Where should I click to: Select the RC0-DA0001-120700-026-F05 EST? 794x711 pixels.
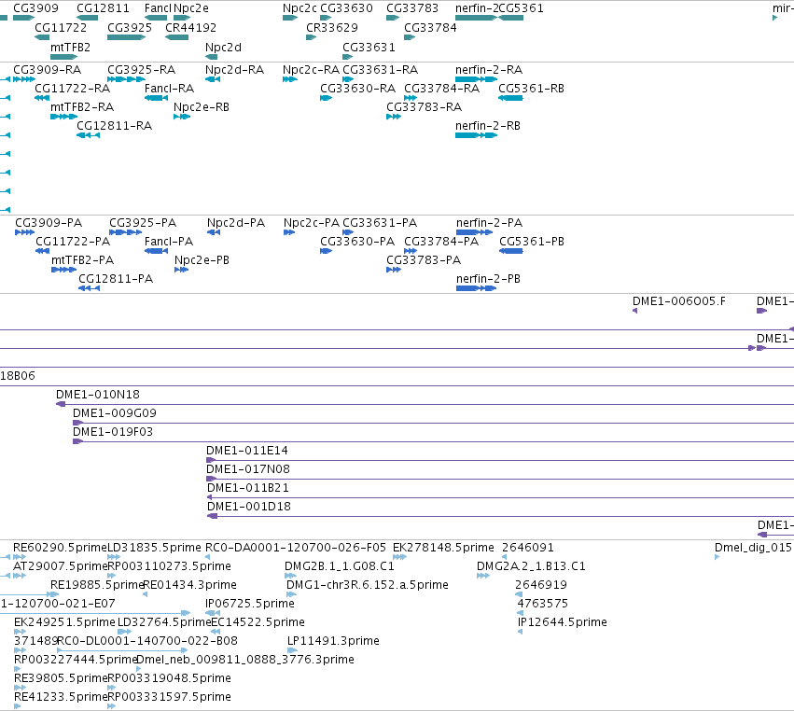(x=208, y=557)
